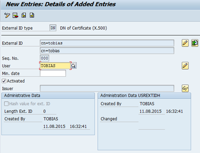This screenshot has height=153, width=200.
Task: Click the pencil edit icon beside External ID
Action: click(x=185, y=43)
